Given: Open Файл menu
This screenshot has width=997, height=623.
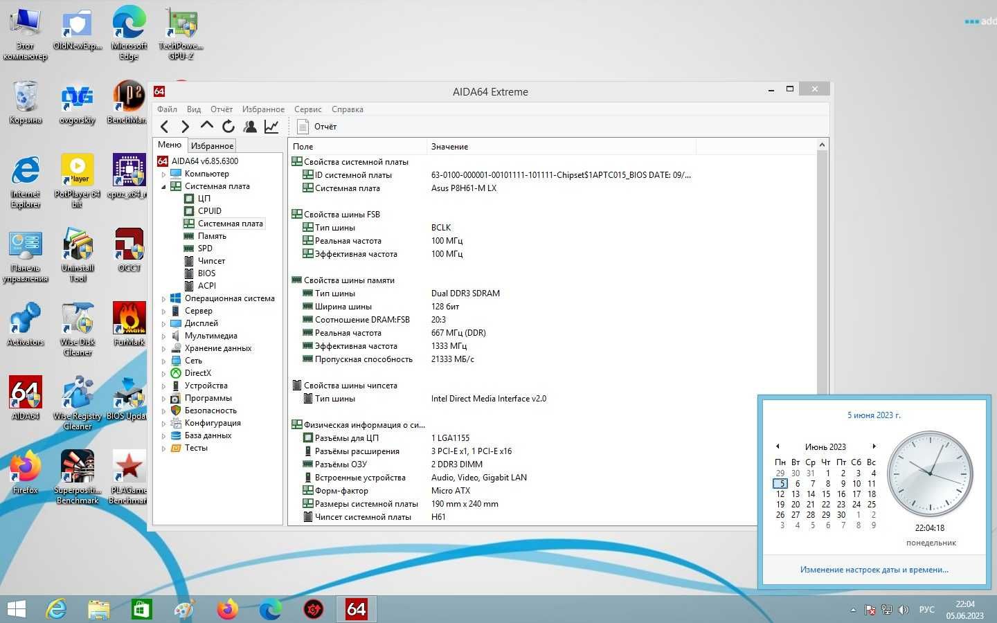Looking at the screenshot, I should point(167,109).
